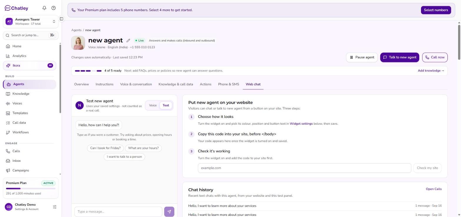Open Campaigns in sidebar
The width and height of the screenshot is (461, 217).
(29, 171)
